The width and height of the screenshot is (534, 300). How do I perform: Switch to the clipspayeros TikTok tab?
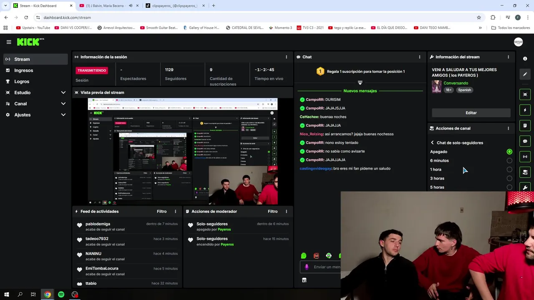175,6
